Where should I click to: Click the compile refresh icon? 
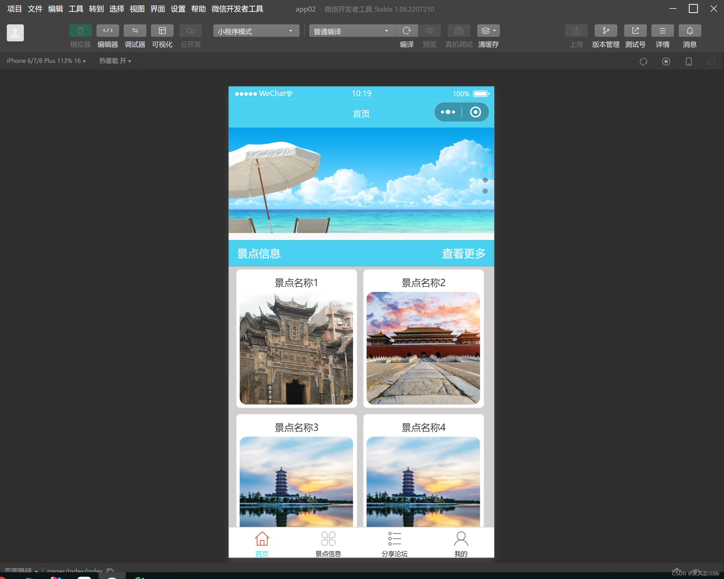pos(406,31)
